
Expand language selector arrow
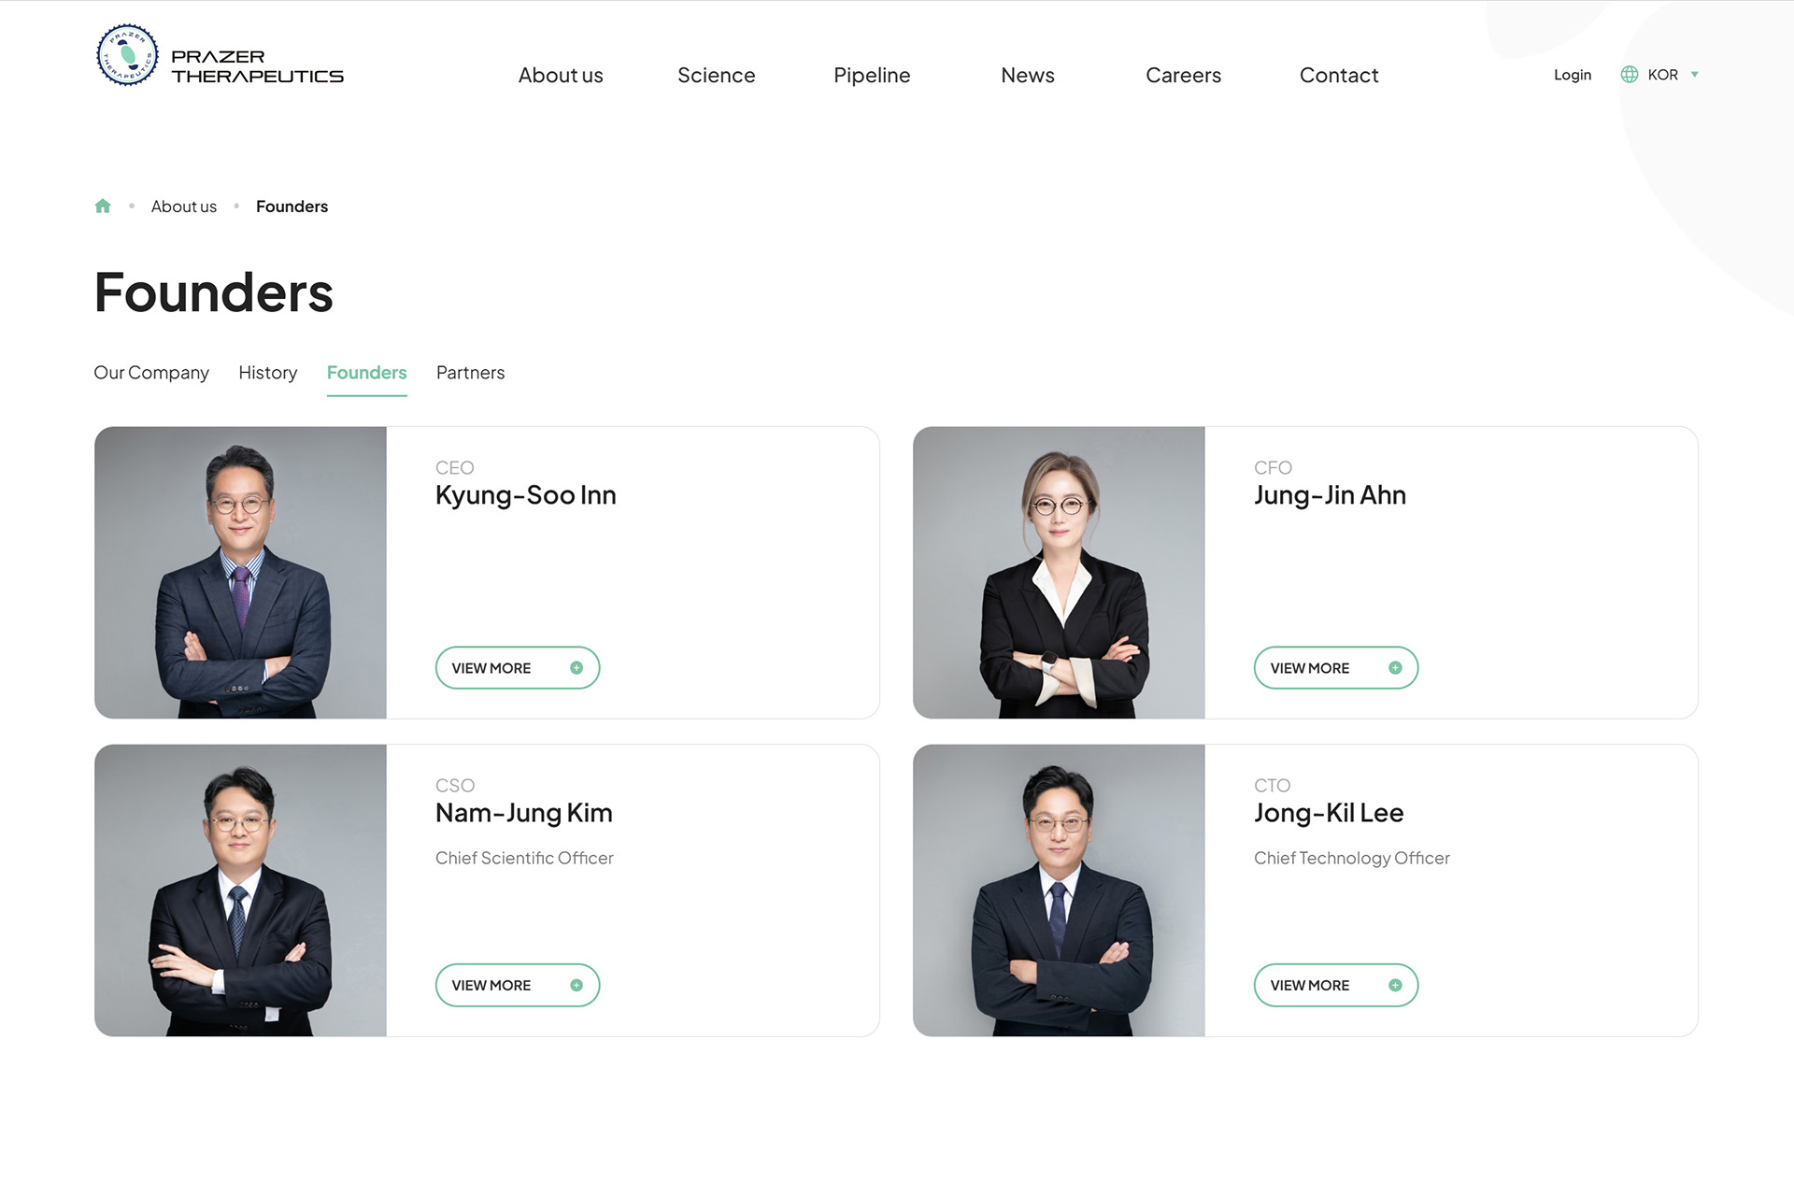click(1695, 75)
